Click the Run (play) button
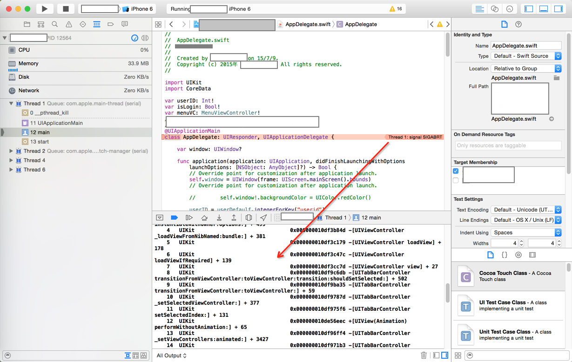572x362 pixels. pyautogui.click(x=44, y=9)
